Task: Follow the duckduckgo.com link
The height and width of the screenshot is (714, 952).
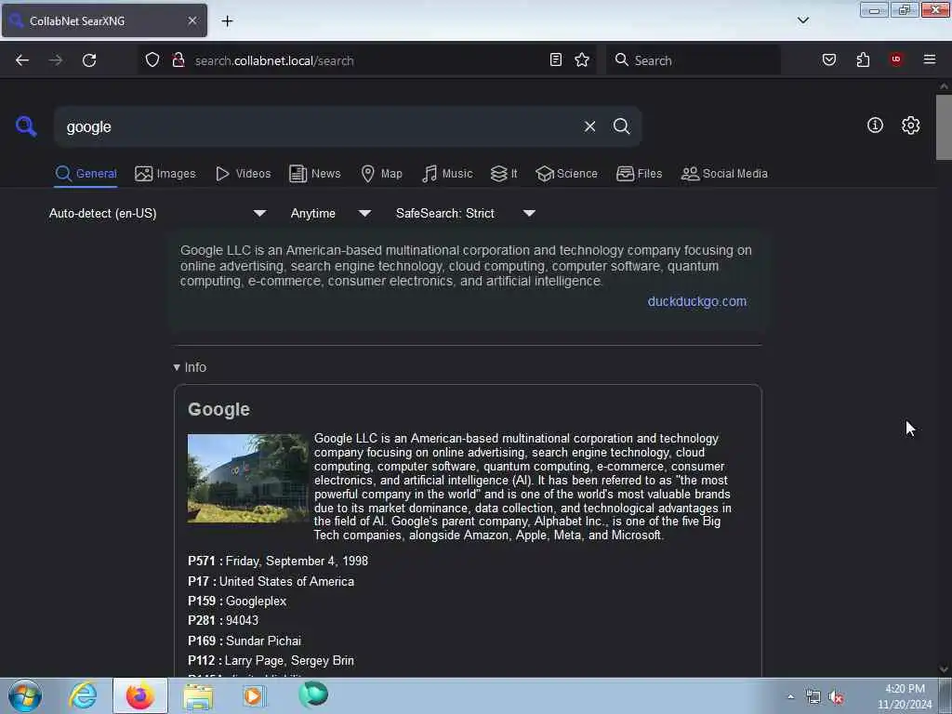Action: pyautogui.click(x=697, y=301)
